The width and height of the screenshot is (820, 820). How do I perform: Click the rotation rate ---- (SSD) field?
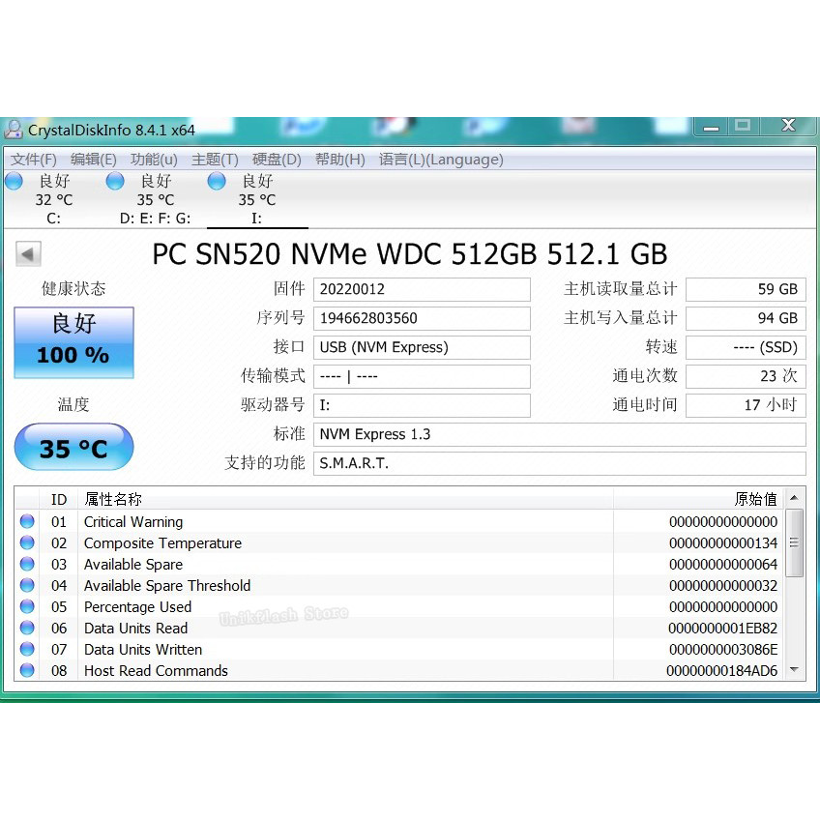click(746, 347)
